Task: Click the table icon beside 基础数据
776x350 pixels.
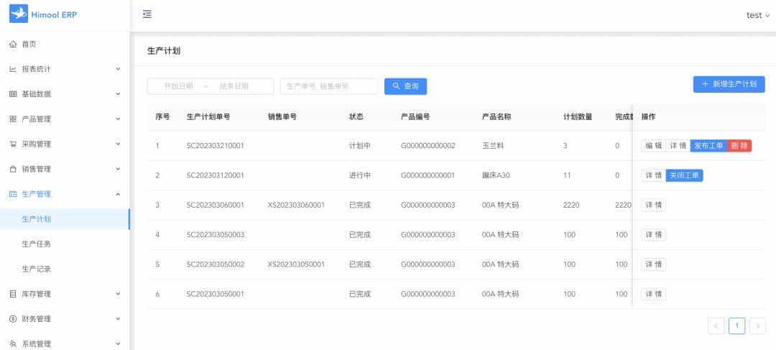Action: point(13,94)
